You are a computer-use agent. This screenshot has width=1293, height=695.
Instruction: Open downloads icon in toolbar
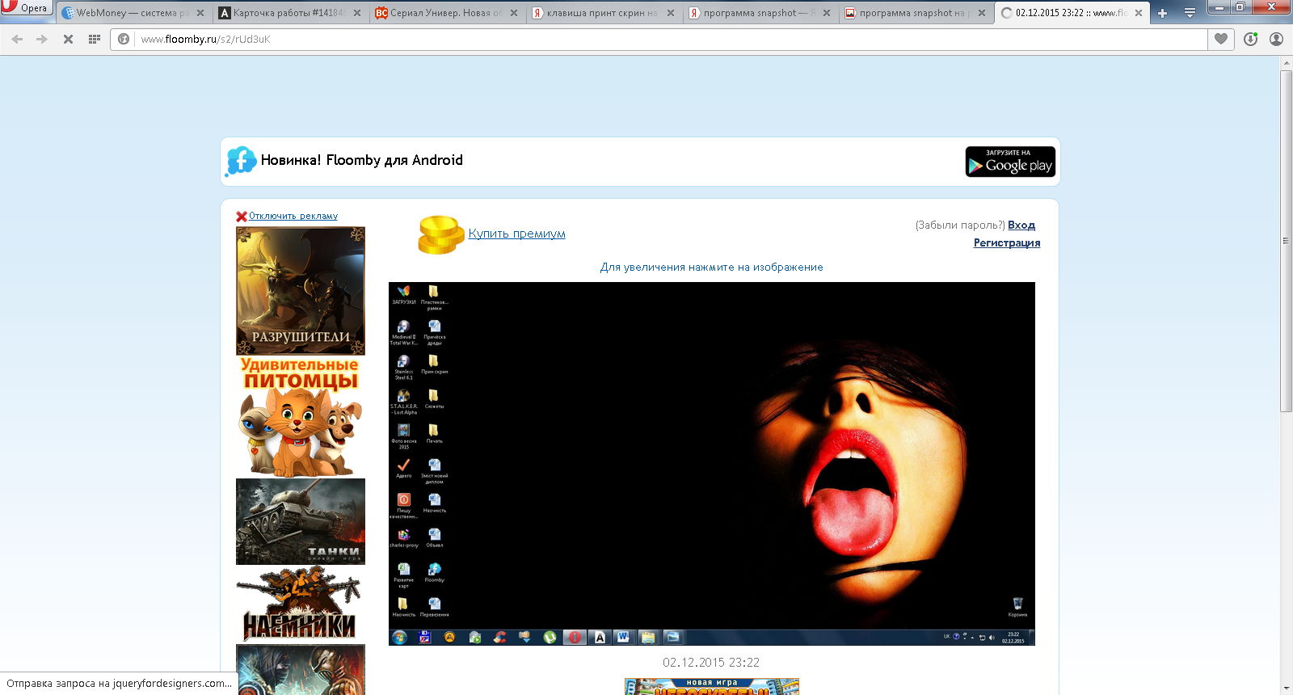point(1251,39)
